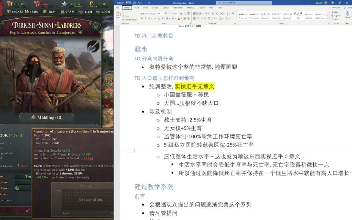Viewport: 352px width, 220px height.
Task: Click Format Painter
Action: 129,19
